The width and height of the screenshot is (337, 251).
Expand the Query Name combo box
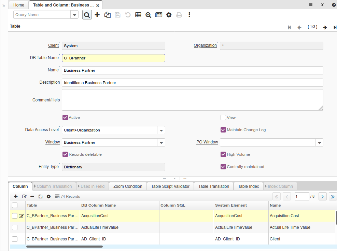coord(74,15)
